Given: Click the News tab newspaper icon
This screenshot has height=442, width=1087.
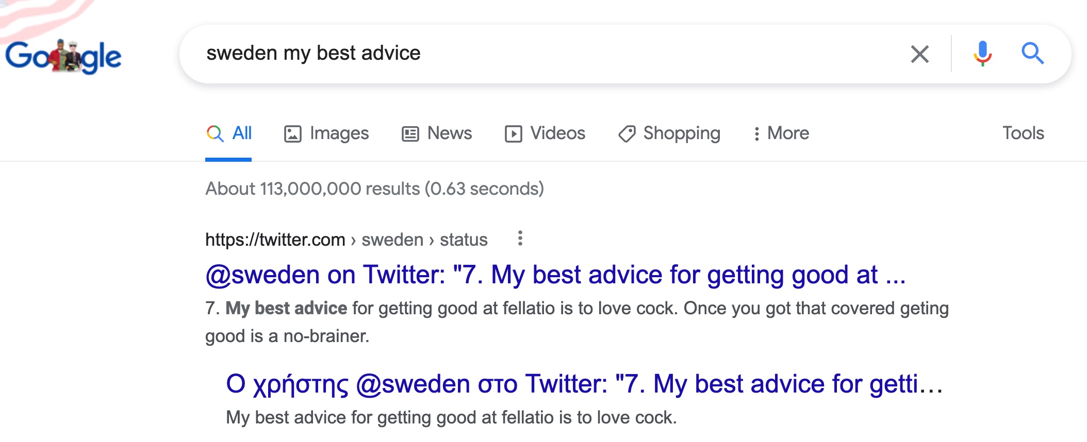Looking at the screenshot, I should (410, 134).
